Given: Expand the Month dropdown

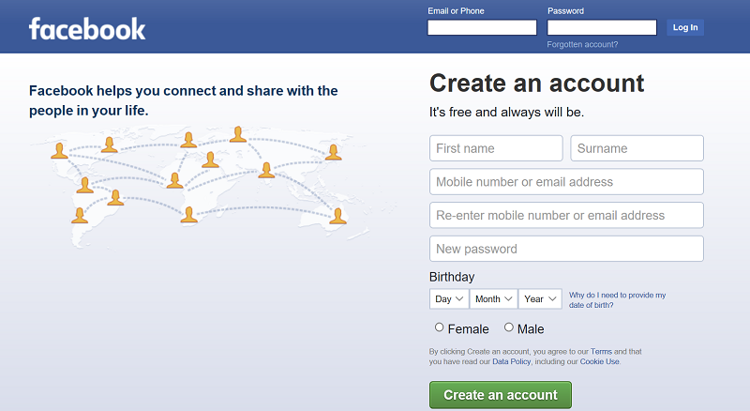Looking at the screenshot, I should coord(494,298).
